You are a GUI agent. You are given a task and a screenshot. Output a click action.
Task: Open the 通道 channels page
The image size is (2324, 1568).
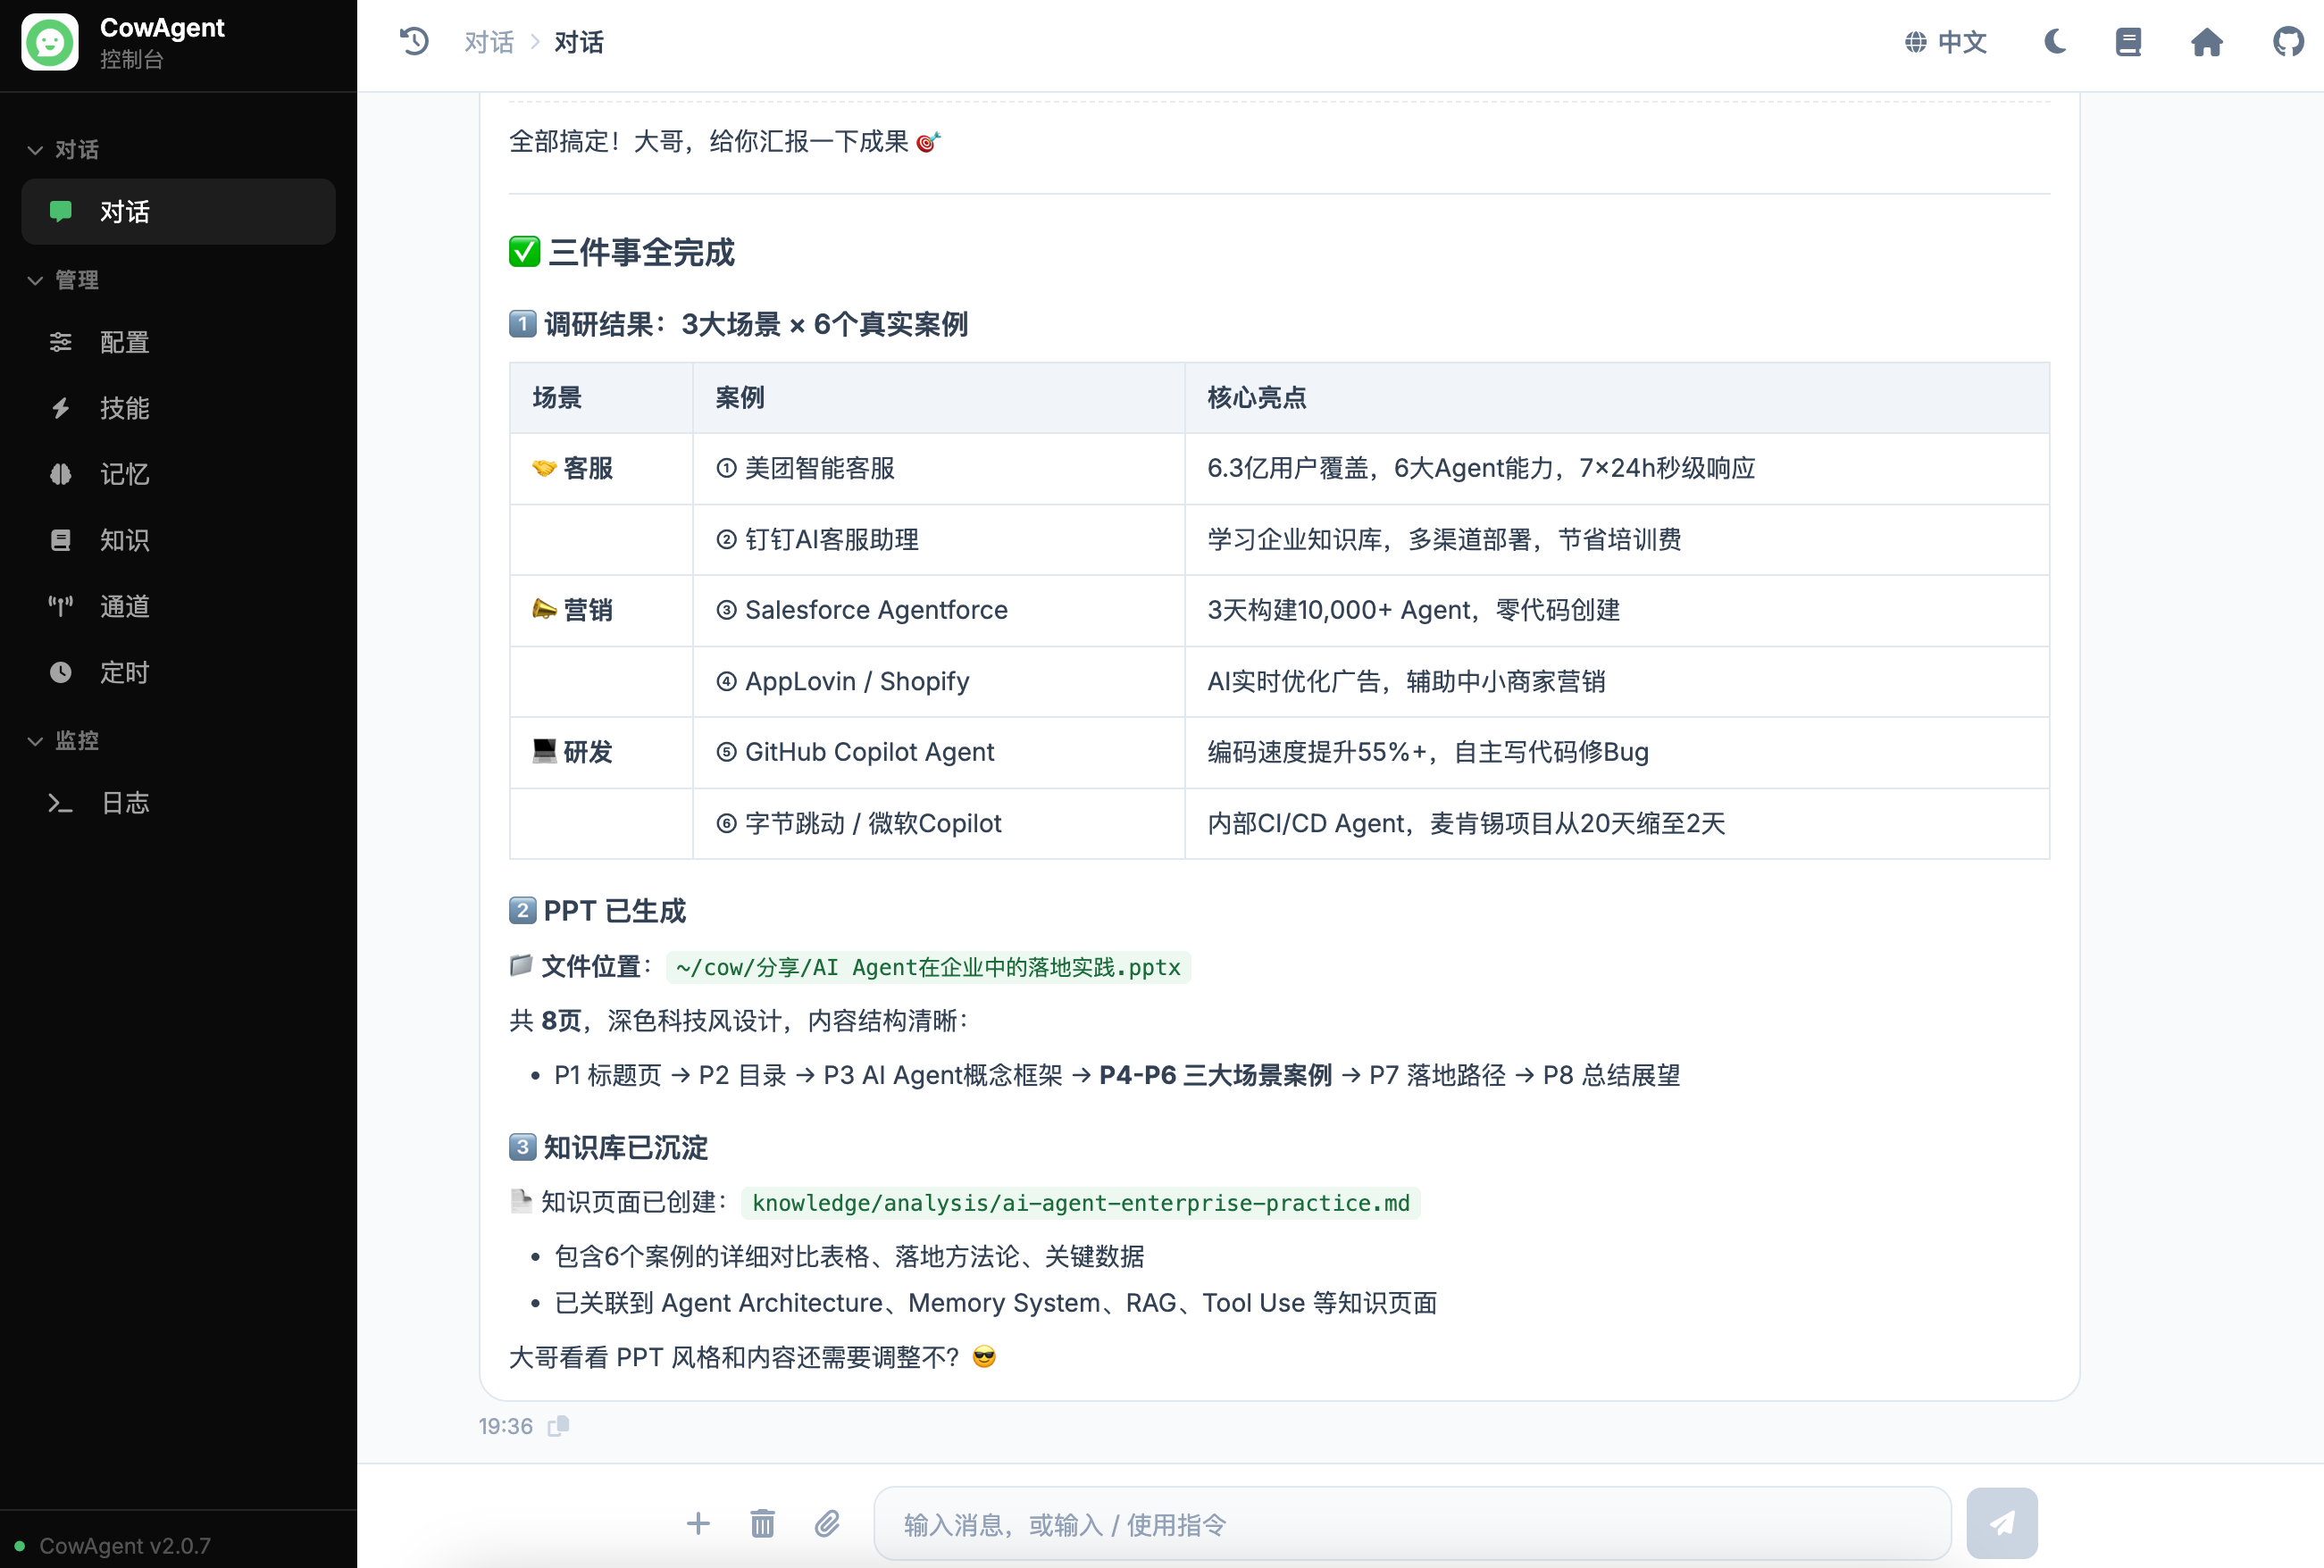(x=124, y=606)
